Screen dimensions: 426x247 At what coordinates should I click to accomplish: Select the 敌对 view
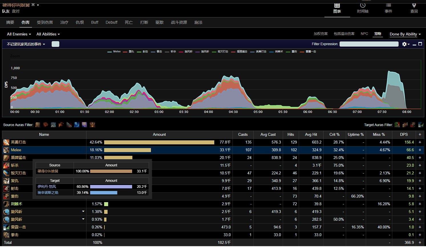(x=16, y=11)
